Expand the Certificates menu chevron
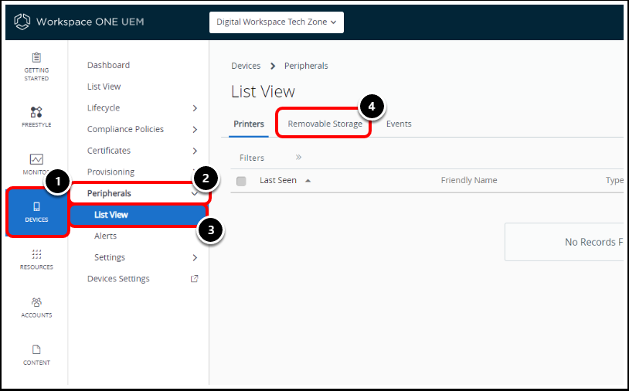Screen dimensions: 629x391 (195, 151)
